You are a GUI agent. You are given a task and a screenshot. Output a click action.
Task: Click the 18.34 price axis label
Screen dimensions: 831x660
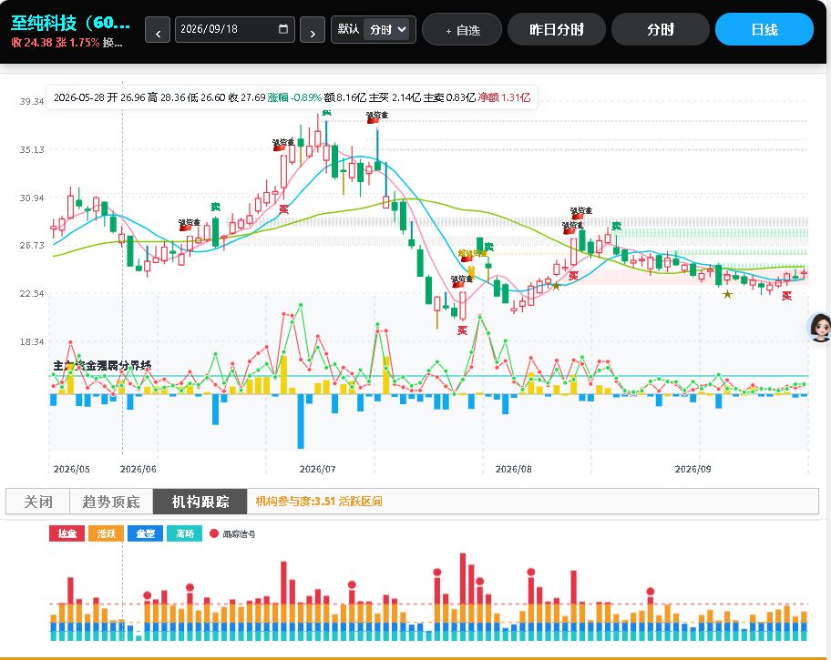[32, 341]
